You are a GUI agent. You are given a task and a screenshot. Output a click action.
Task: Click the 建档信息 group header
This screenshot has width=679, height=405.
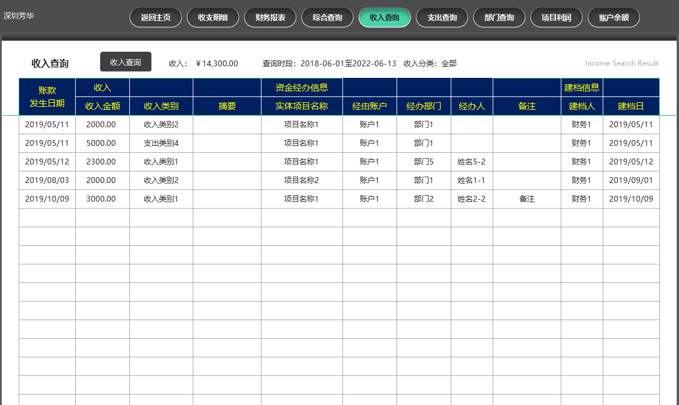pos(582,88)
